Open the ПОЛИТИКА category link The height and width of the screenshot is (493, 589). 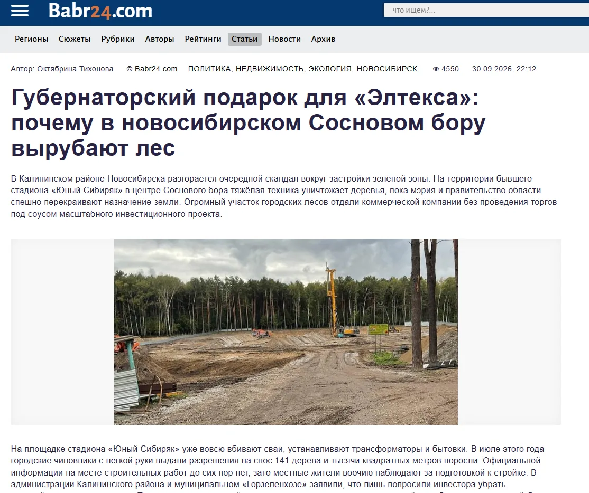tap(209, 69)
